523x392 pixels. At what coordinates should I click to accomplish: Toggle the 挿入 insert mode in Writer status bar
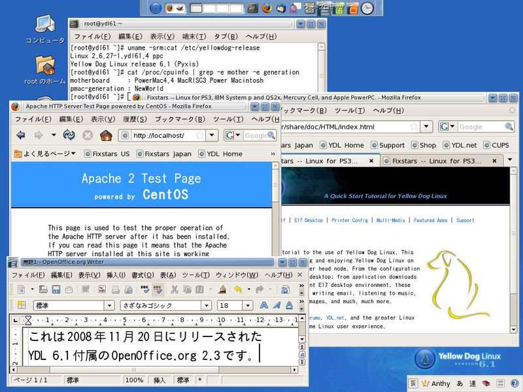(x=159, y=380)
